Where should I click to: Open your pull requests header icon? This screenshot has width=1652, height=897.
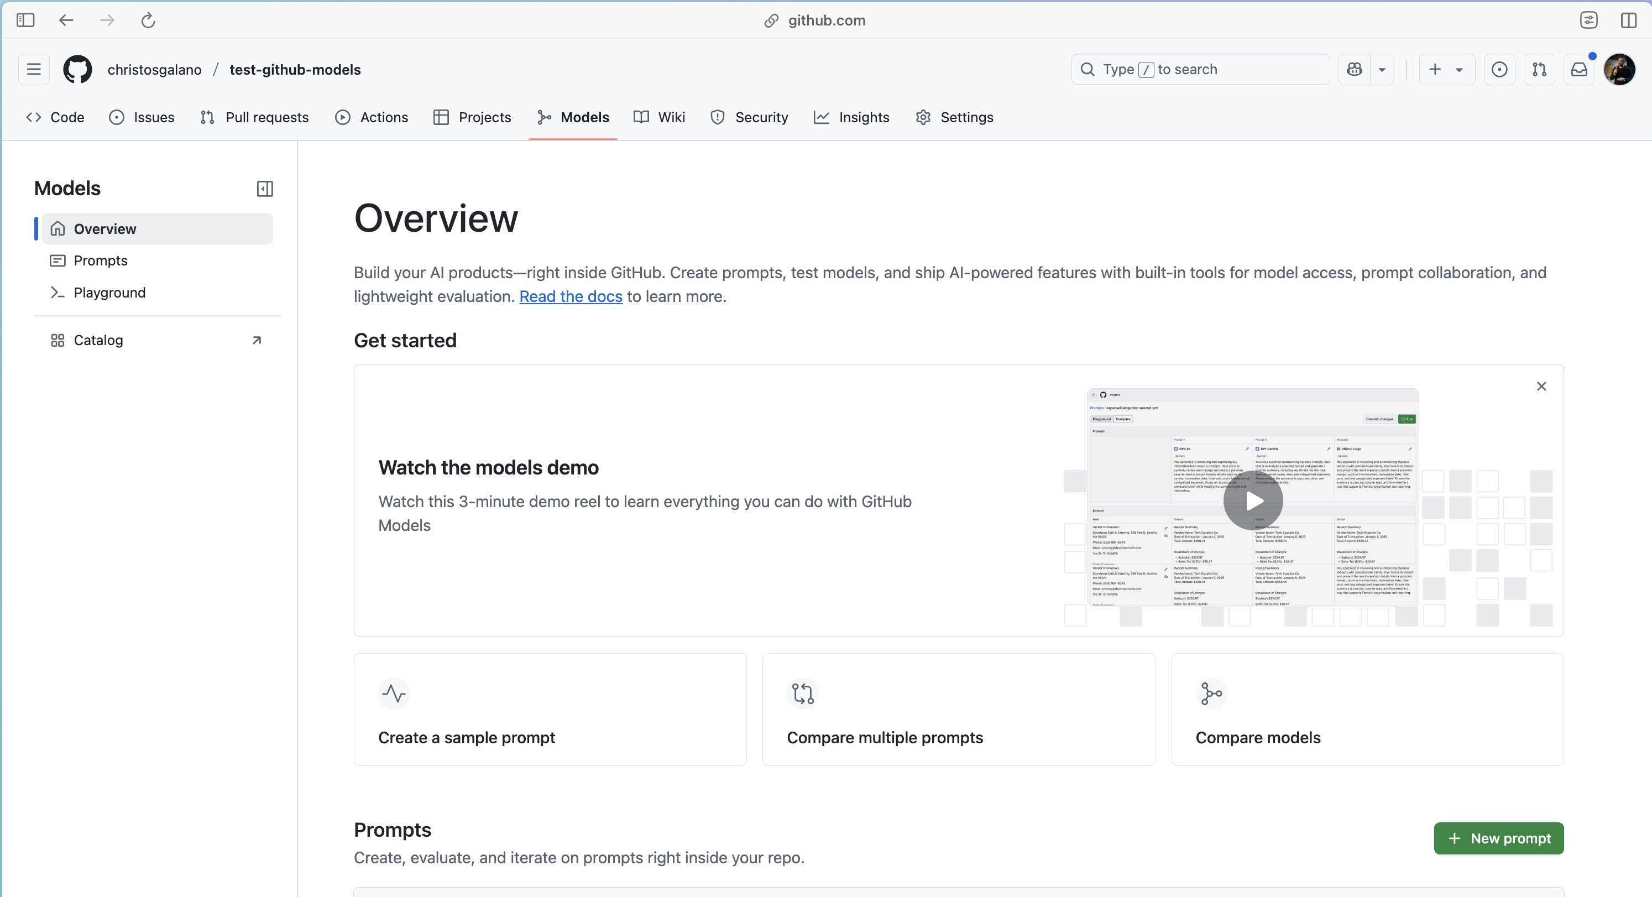coord(1539,69)
